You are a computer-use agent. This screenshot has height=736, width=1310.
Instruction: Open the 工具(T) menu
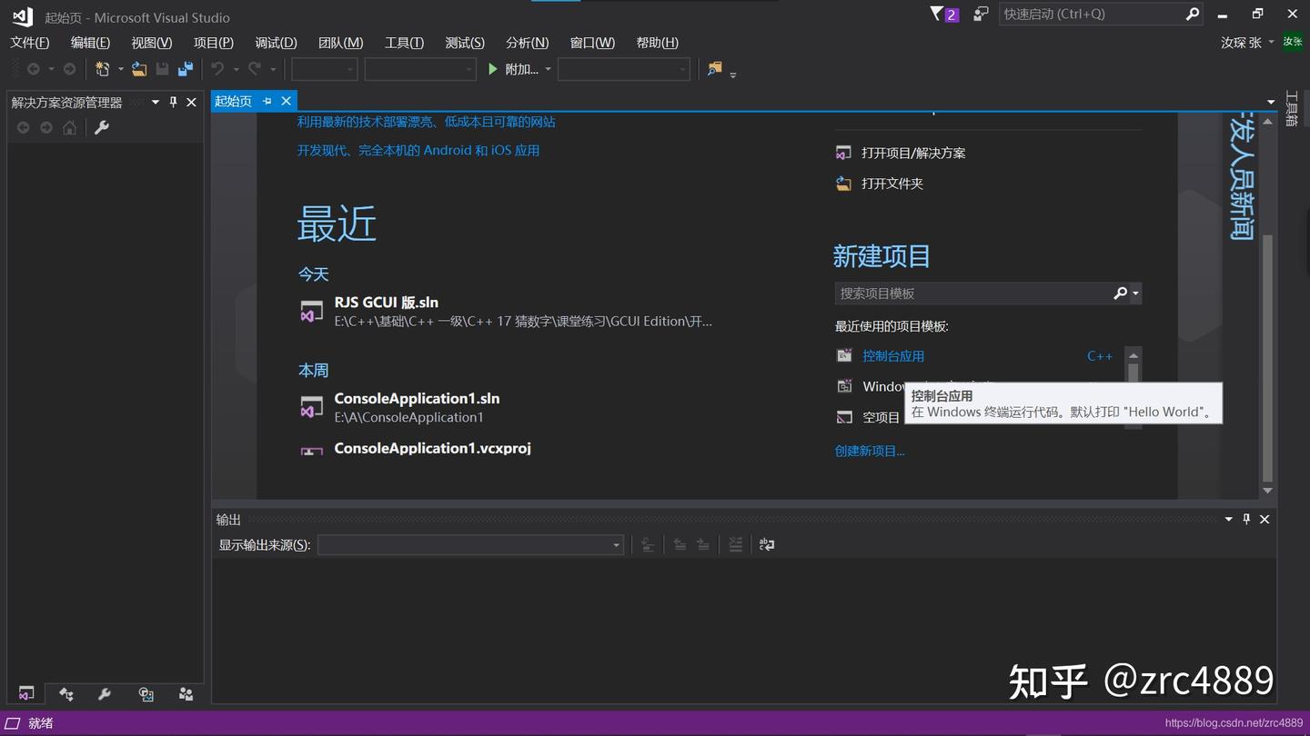(404, 43)
